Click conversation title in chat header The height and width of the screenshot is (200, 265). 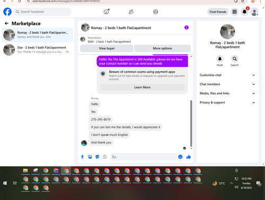121,28
